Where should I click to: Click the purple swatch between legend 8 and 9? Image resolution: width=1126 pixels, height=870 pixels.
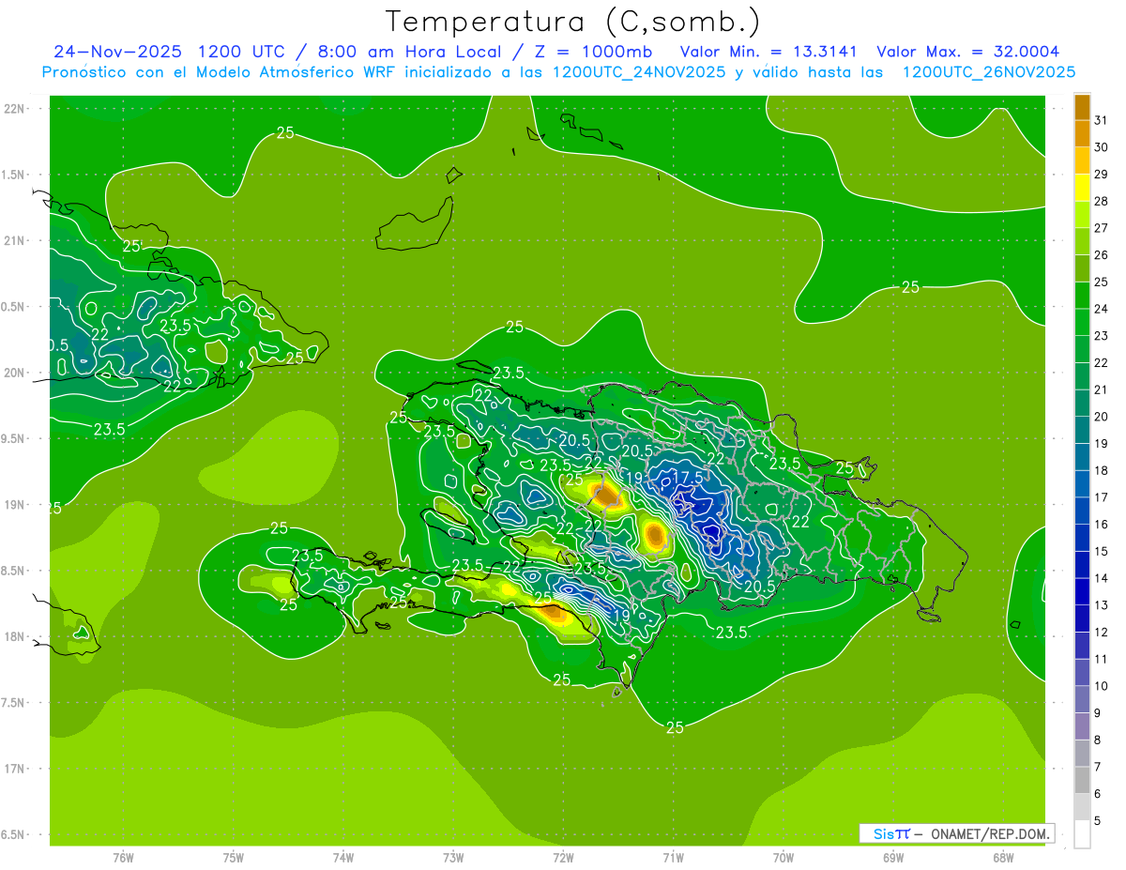coord(1082,726)
